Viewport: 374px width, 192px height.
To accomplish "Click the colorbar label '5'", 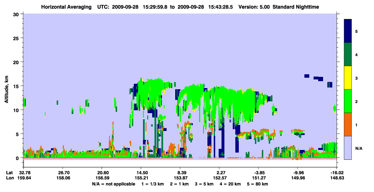I will coord(356,31).
